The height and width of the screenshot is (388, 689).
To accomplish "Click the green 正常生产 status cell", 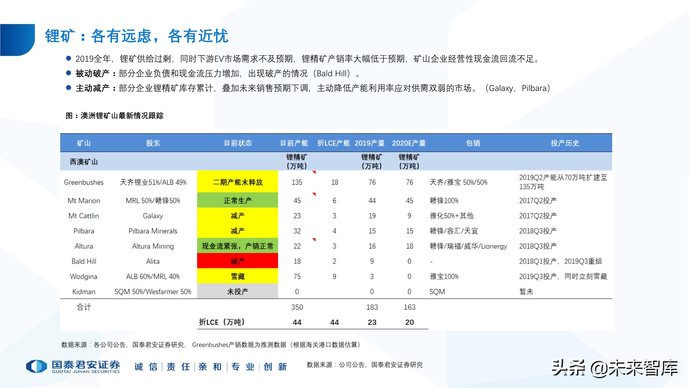I will [238, 200].
